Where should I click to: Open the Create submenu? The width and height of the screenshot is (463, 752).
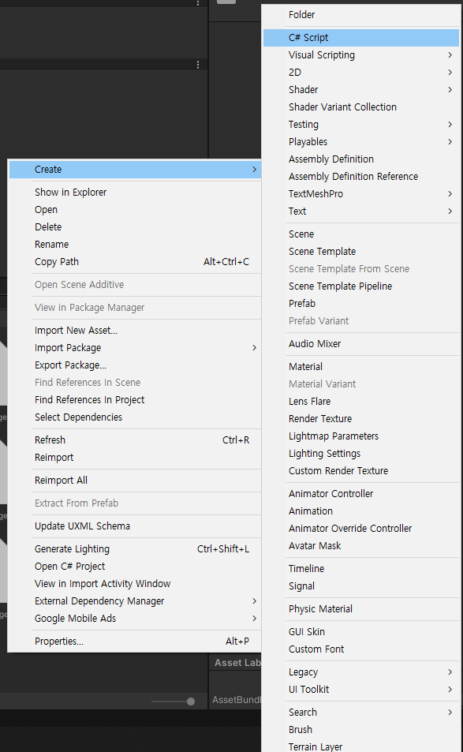[x=135, y=170]
